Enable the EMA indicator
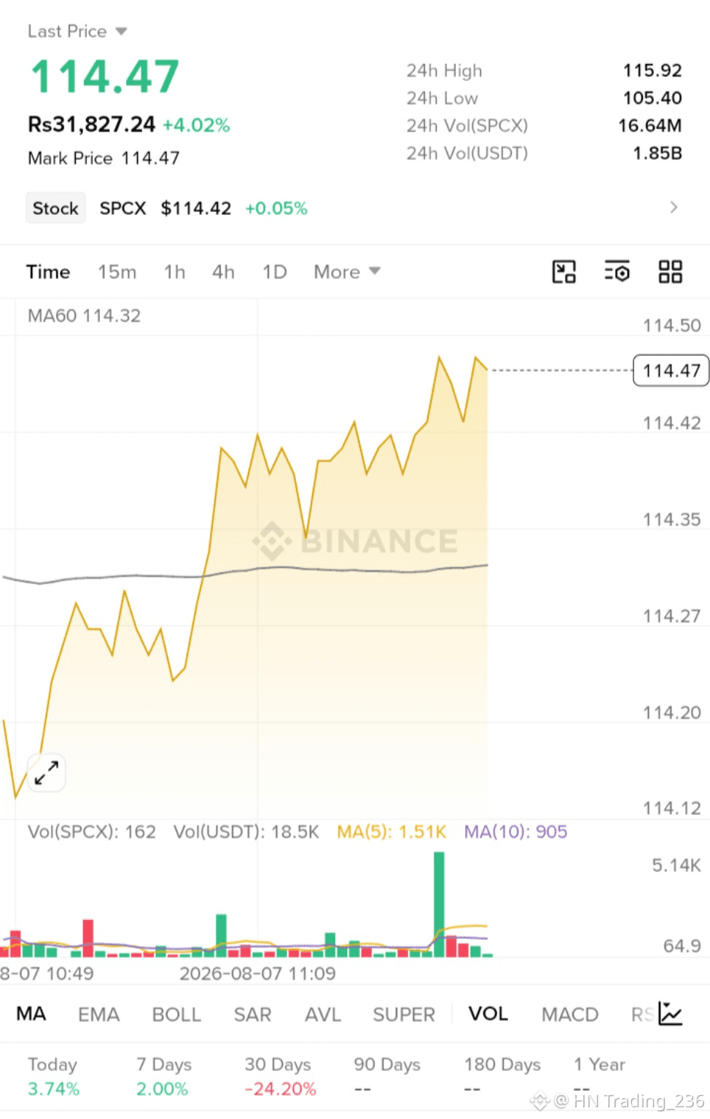710x1119 pixels. tap(98, 1014)
